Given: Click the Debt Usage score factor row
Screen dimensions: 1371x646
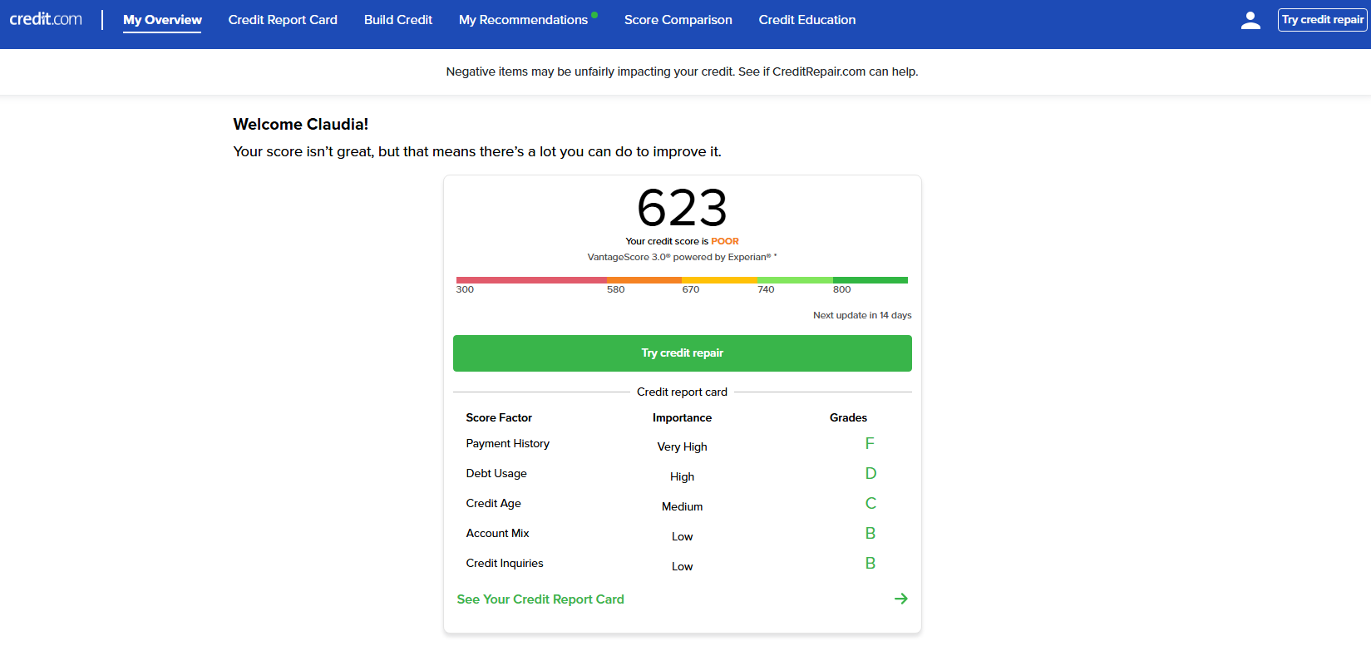Looking at the screenshot, I should coord(496,474).
